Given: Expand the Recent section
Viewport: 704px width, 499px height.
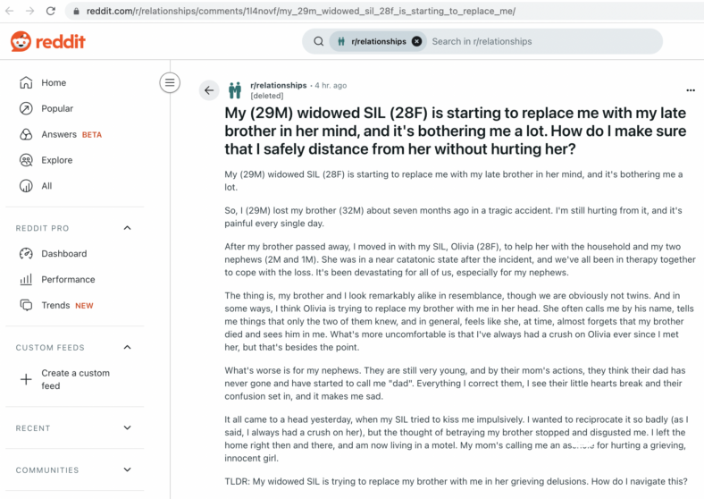Looking at the screenshot, I should 128,427.
